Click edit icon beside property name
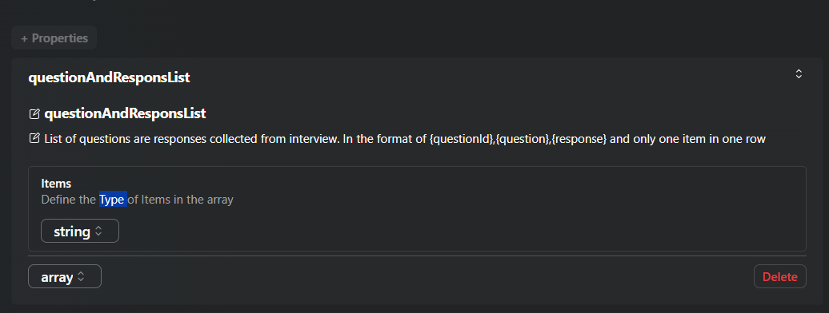The image size is (829, 313). click(34, 113)
